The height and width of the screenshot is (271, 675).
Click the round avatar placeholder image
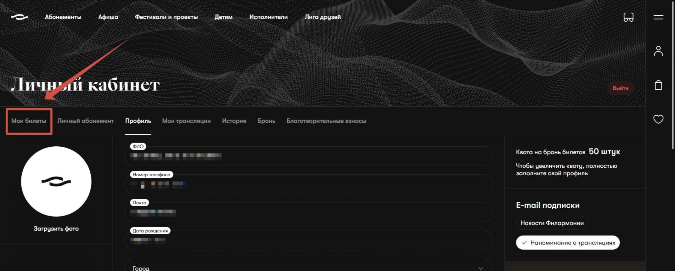pyautogui.click(x=56, y=182)
